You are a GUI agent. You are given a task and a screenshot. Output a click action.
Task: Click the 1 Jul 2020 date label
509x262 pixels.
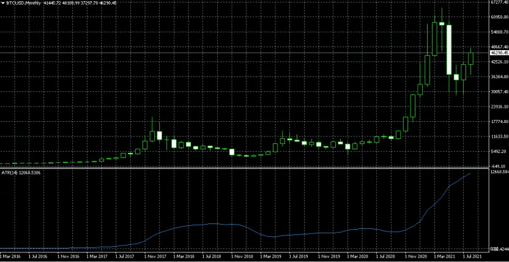[385, 256]
